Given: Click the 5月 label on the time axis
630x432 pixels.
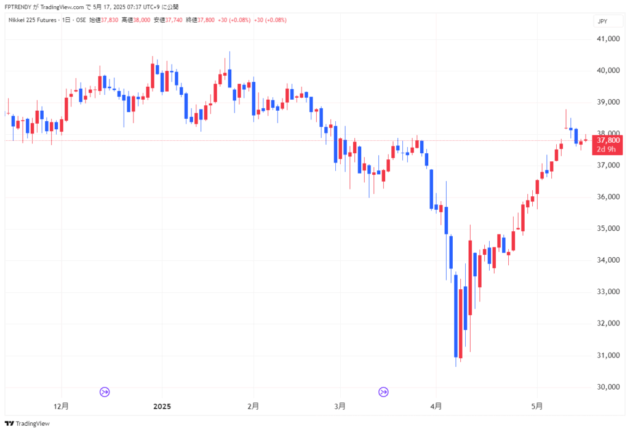Looking at the screenshot, I should coord(537,406).
